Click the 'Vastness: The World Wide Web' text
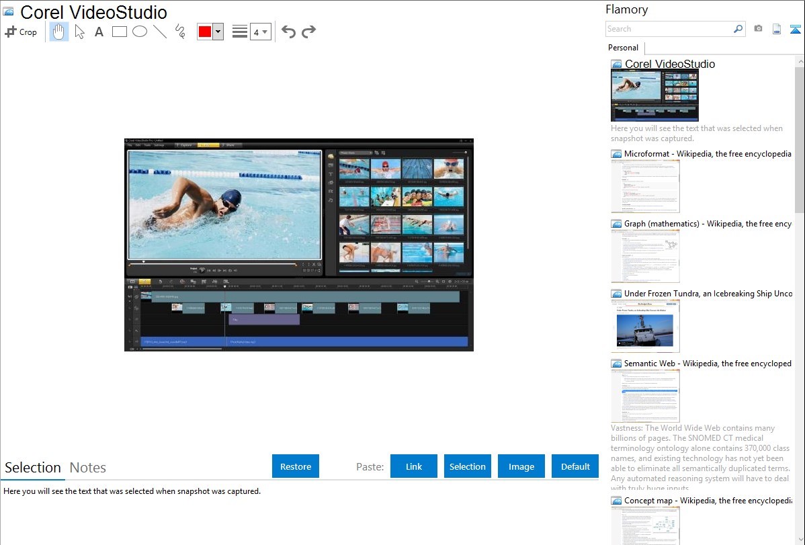This screenshot has width=805, height=545. pos(700,458)
